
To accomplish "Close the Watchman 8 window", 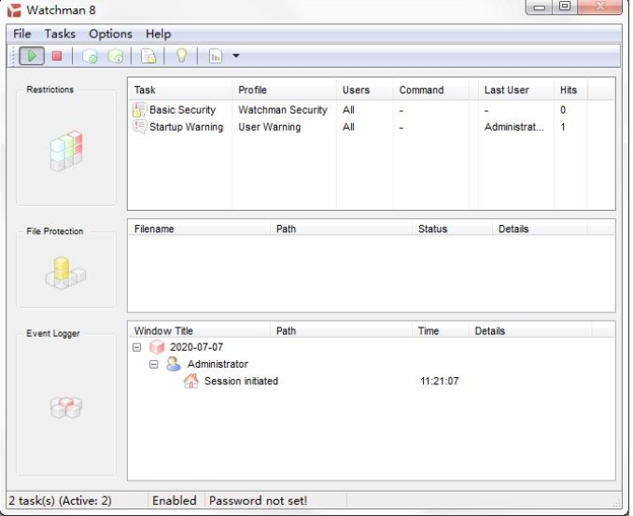I will click(600, 7).
